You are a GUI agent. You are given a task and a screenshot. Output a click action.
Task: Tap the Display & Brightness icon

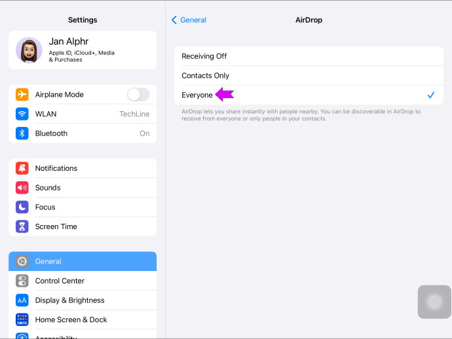[22, 300]
